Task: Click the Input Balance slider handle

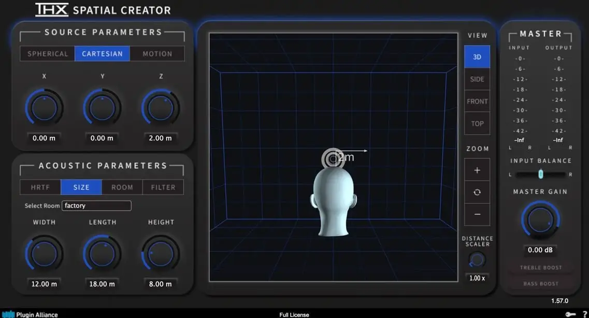Action: 540,174
